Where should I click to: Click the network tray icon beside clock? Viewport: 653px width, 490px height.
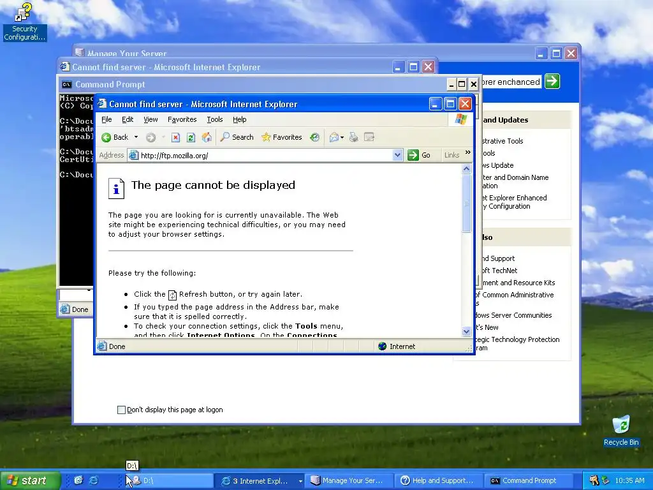click(605, 480)
